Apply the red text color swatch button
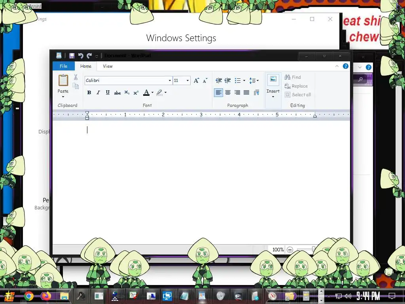This screenshot has height=304, width=405. 146,93
